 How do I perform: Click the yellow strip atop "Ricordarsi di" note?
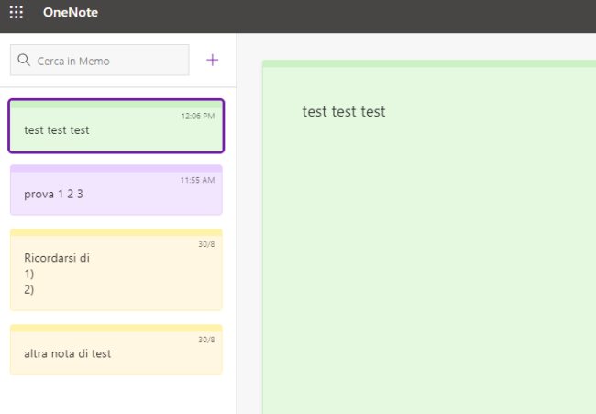pos(116,232)
